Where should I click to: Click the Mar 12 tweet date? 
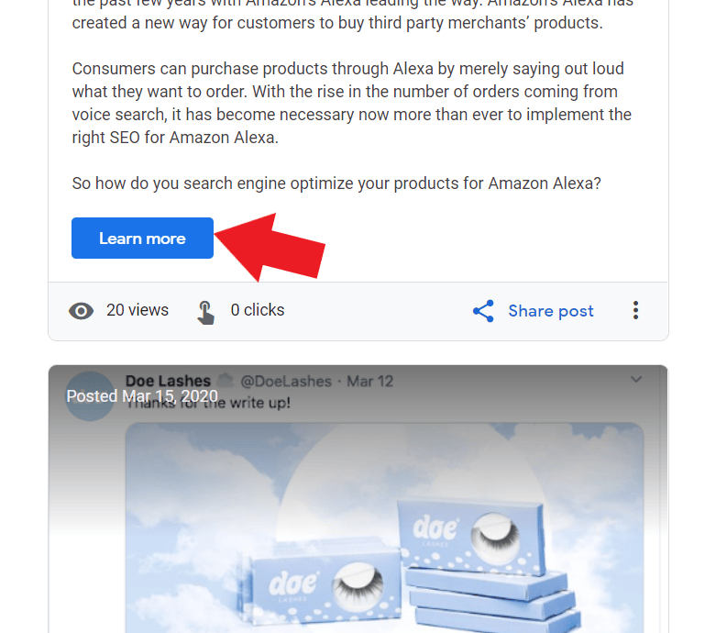coord(370,382)
